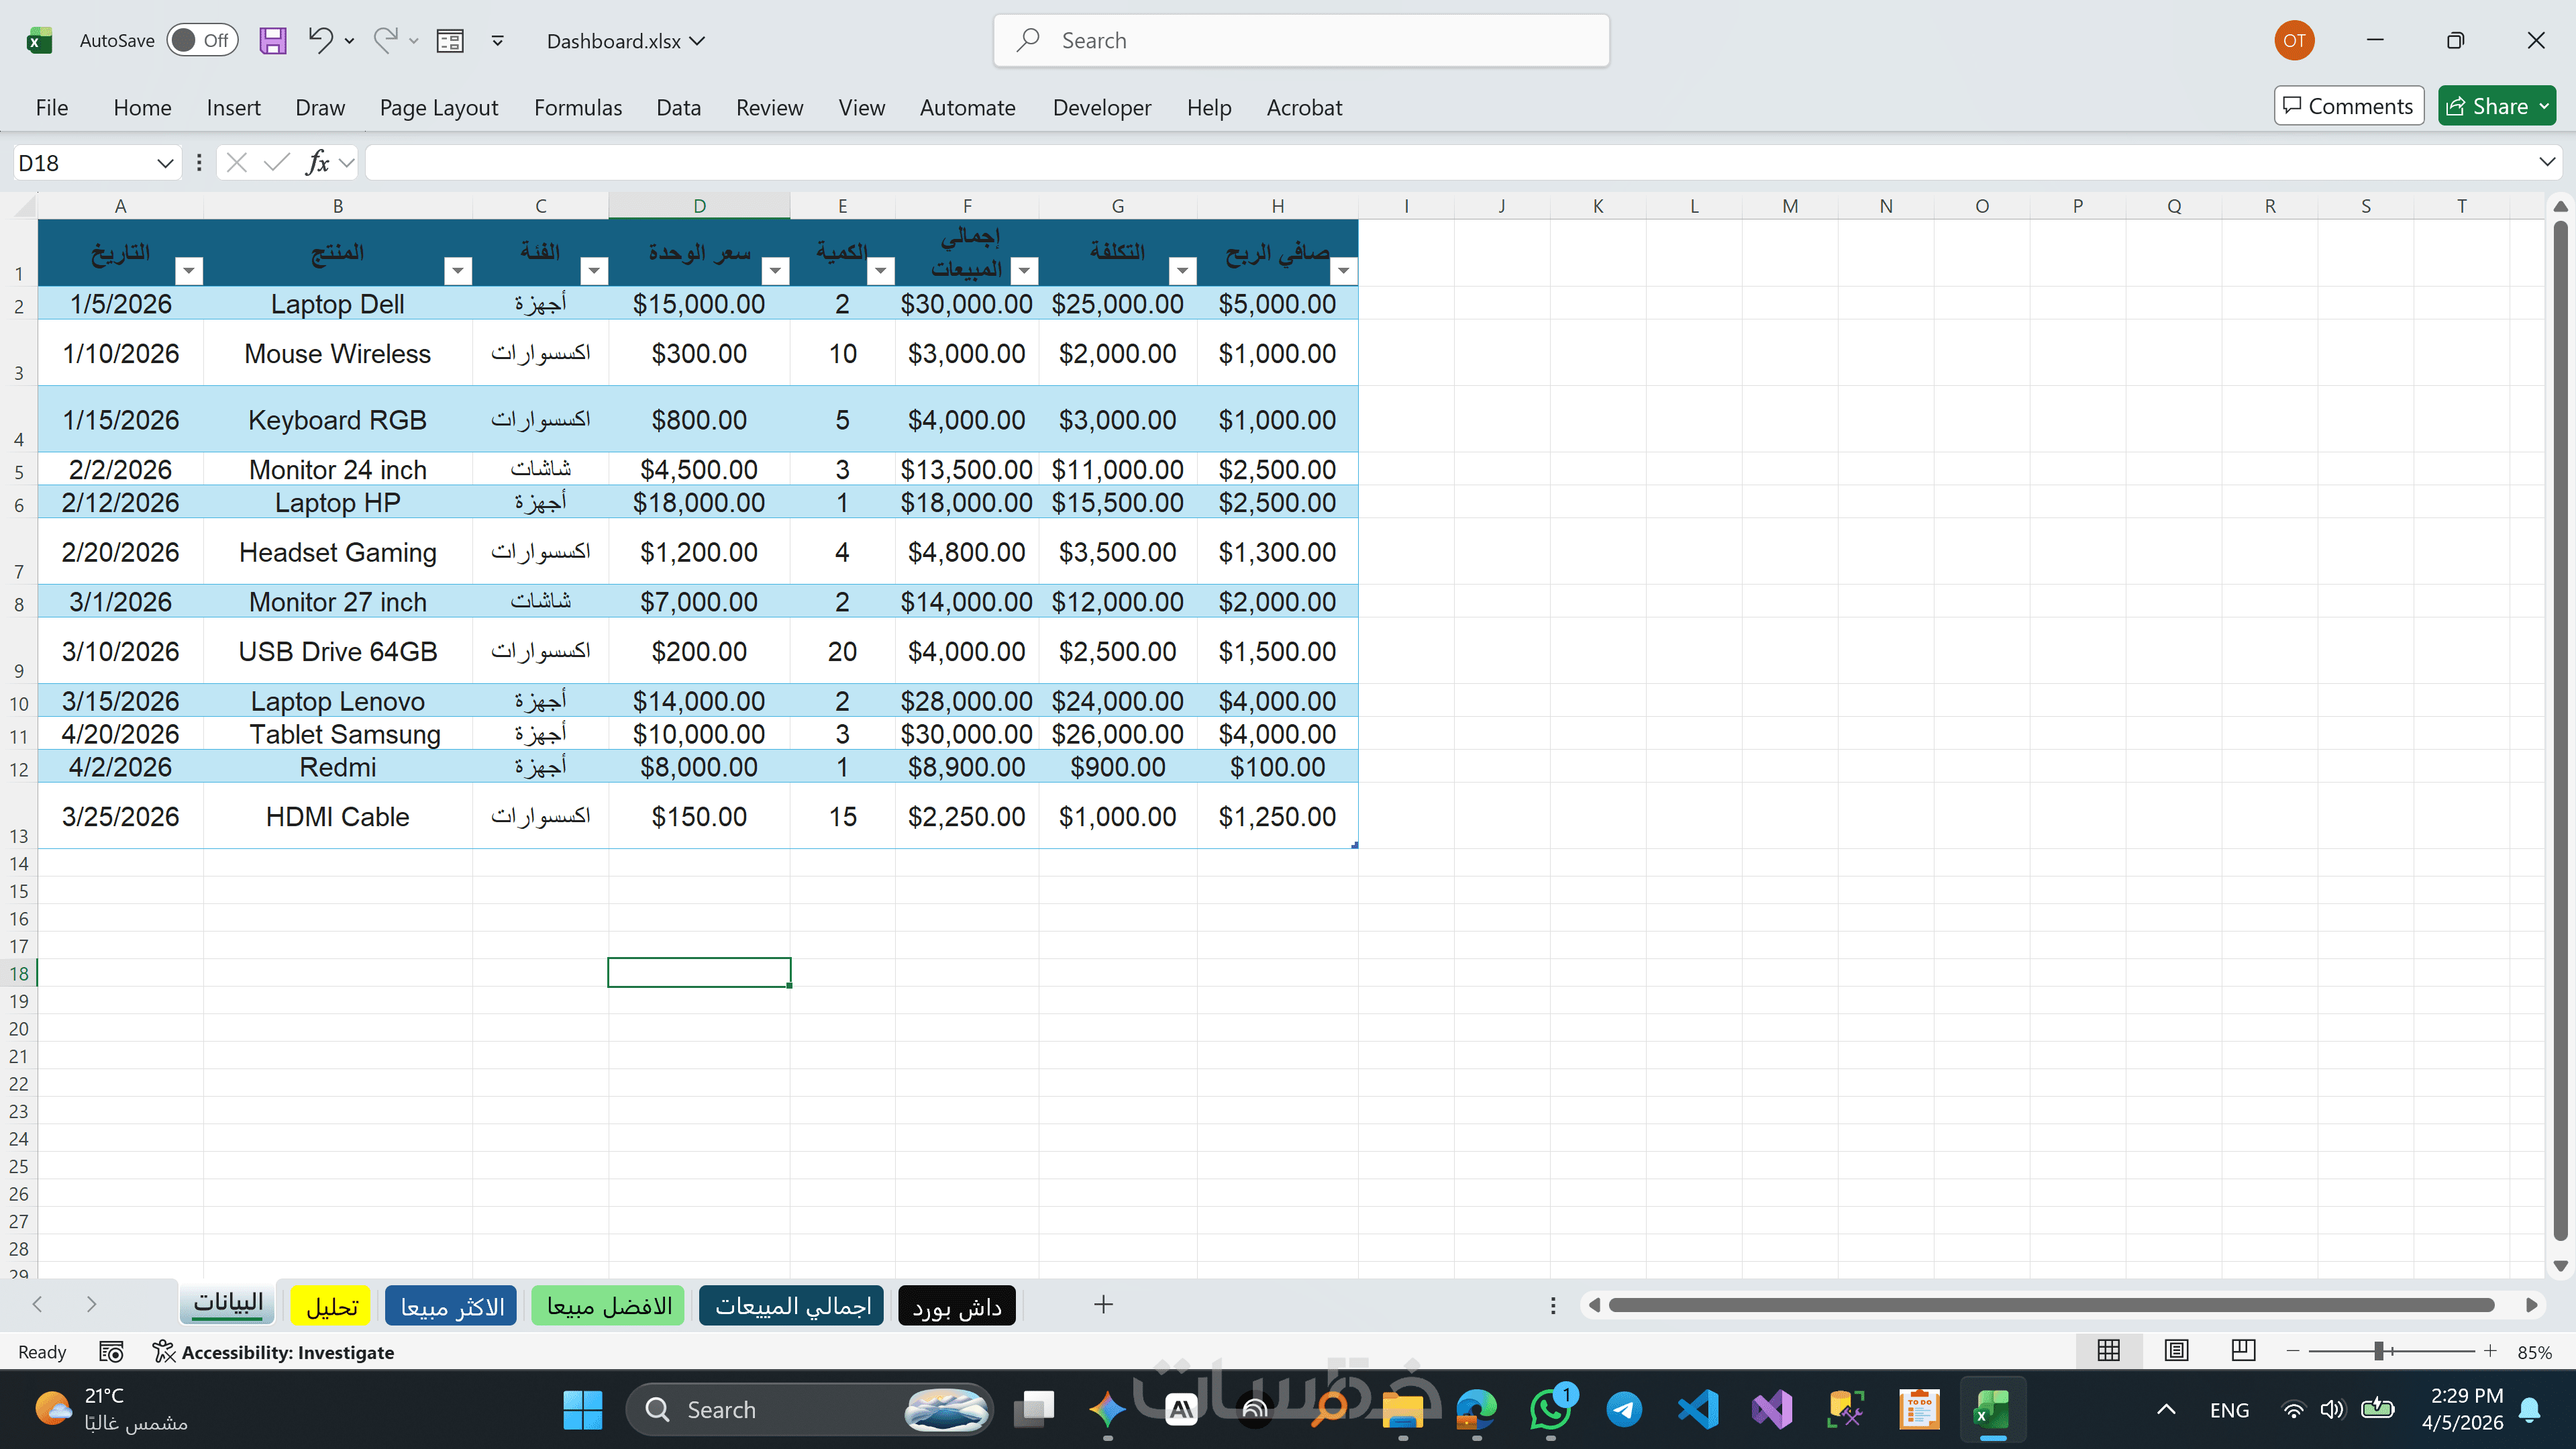Viewport: 2576px width, 1449px height.
Task: Click the Undo arrow icon
Action: click(319, 40)
